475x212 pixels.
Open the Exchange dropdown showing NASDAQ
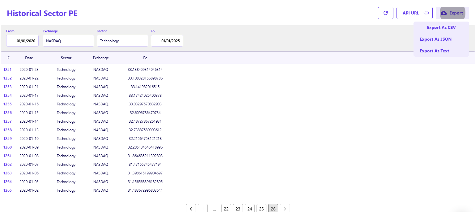pyautogui.click(x=68, y=41)
